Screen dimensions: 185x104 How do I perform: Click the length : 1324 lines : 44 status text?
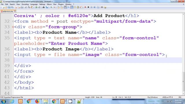[94, 97]
